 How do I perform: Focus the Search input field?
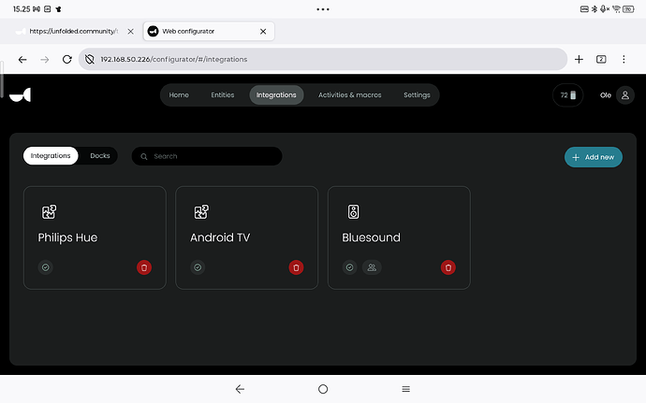tap(207, 156)
